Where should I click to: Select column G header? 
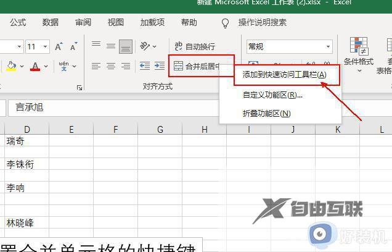(x=160, y=130)
